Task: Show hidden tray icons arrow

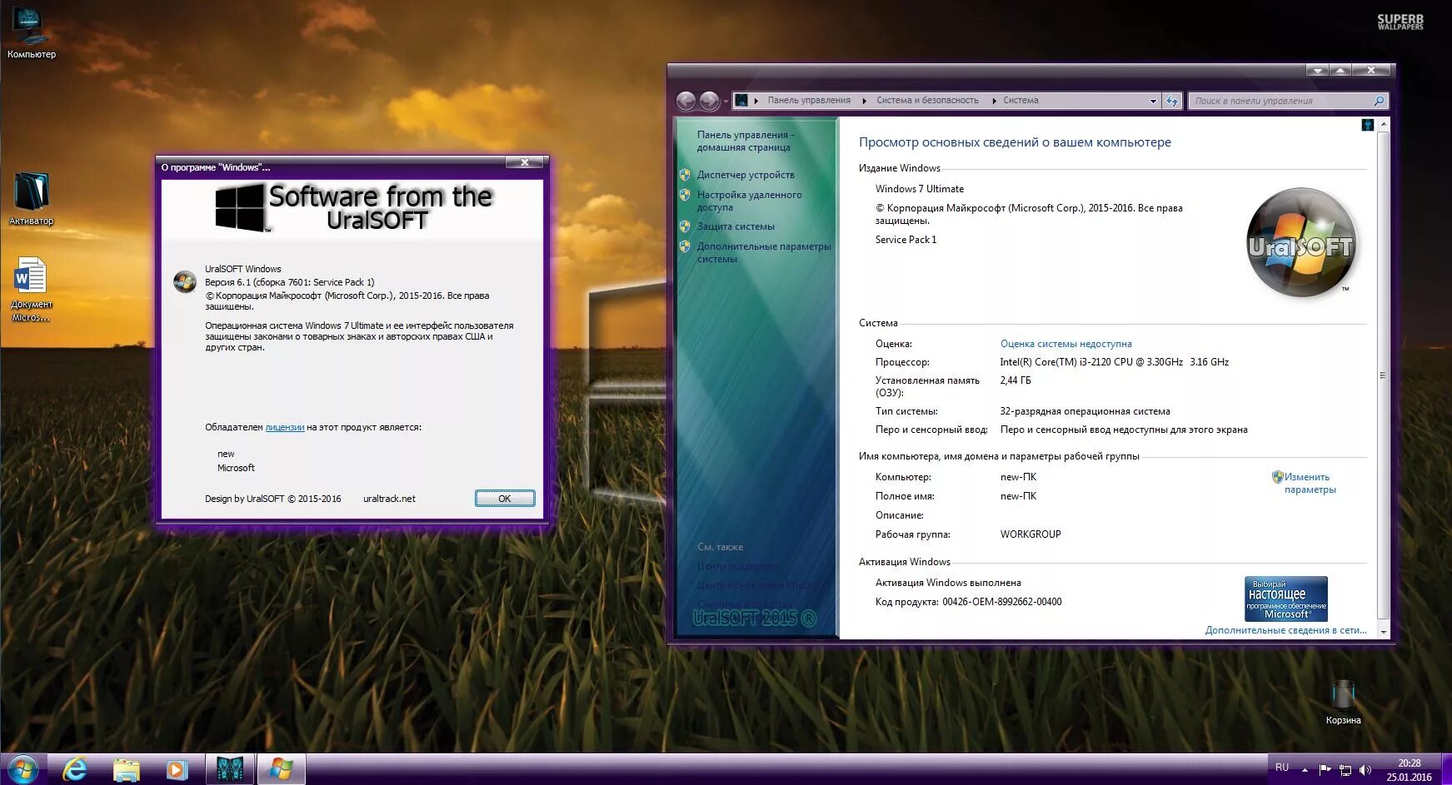Action: tap(1305, 769)
